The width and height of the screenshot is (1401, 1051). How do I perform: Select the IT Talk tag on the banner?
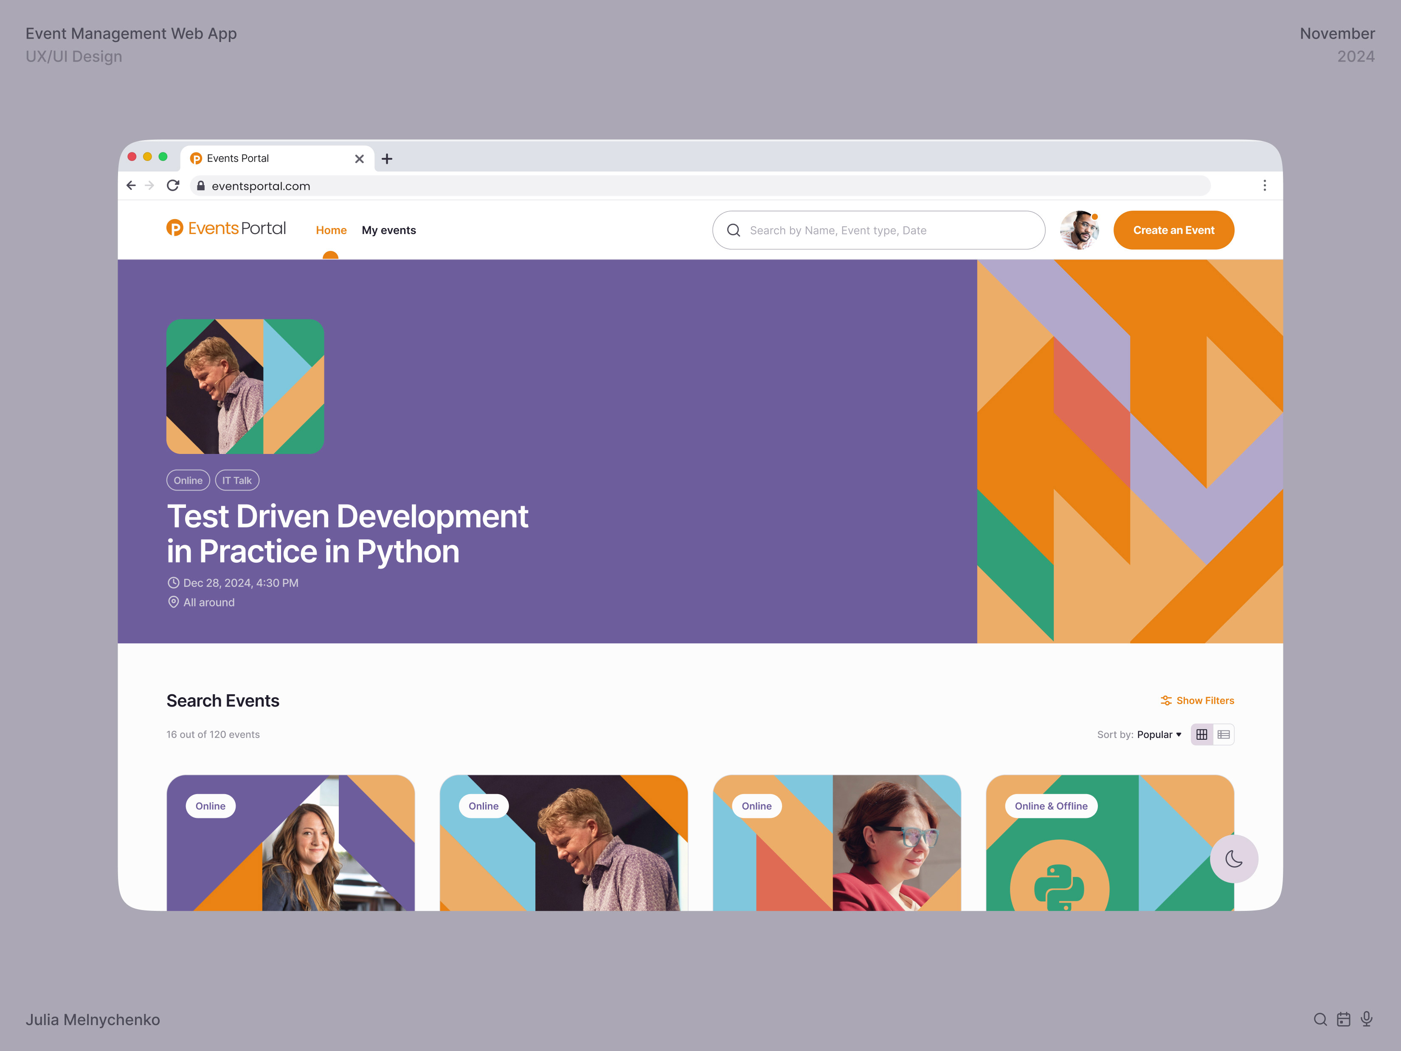[x=237, y=480]
